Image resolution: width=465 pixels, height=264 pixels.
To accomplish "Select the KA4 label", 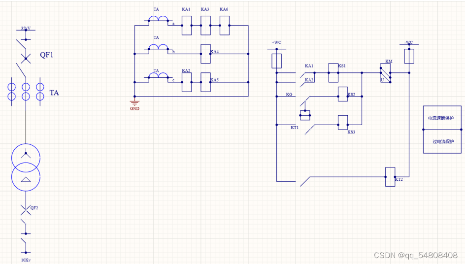I will coord(214,52).
